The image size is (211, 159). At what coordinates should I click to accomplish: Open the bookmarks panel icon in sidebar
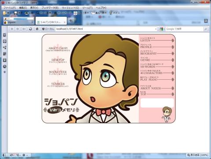pos(4,35)
